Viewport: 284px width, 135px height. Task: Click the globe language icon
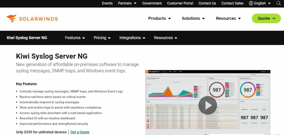pyautogui.click(x=251, y=3)
